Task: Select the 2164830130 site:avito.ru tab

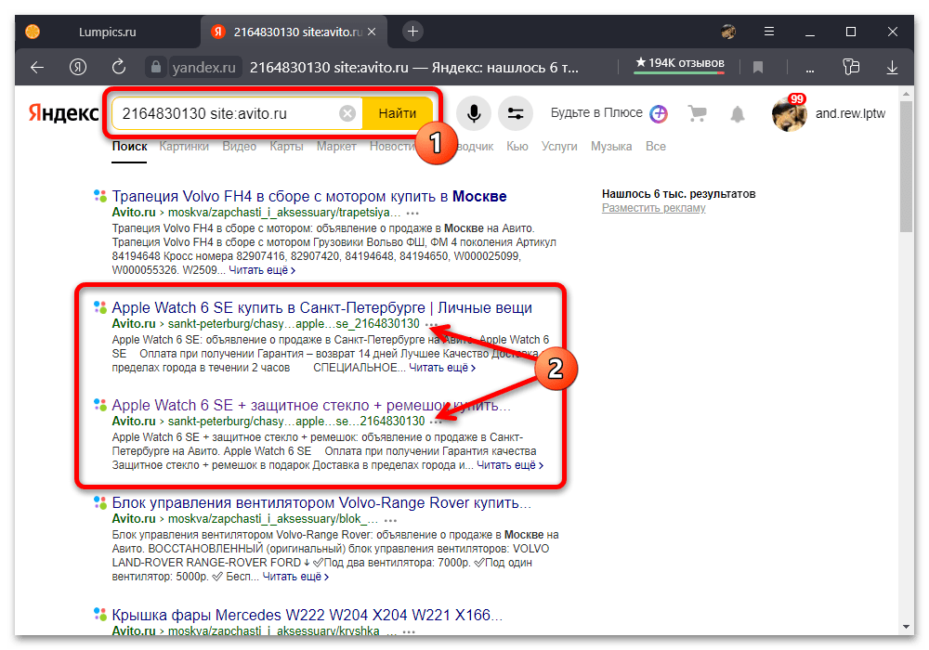Action: pyautogui.click(x=294, y=32)
